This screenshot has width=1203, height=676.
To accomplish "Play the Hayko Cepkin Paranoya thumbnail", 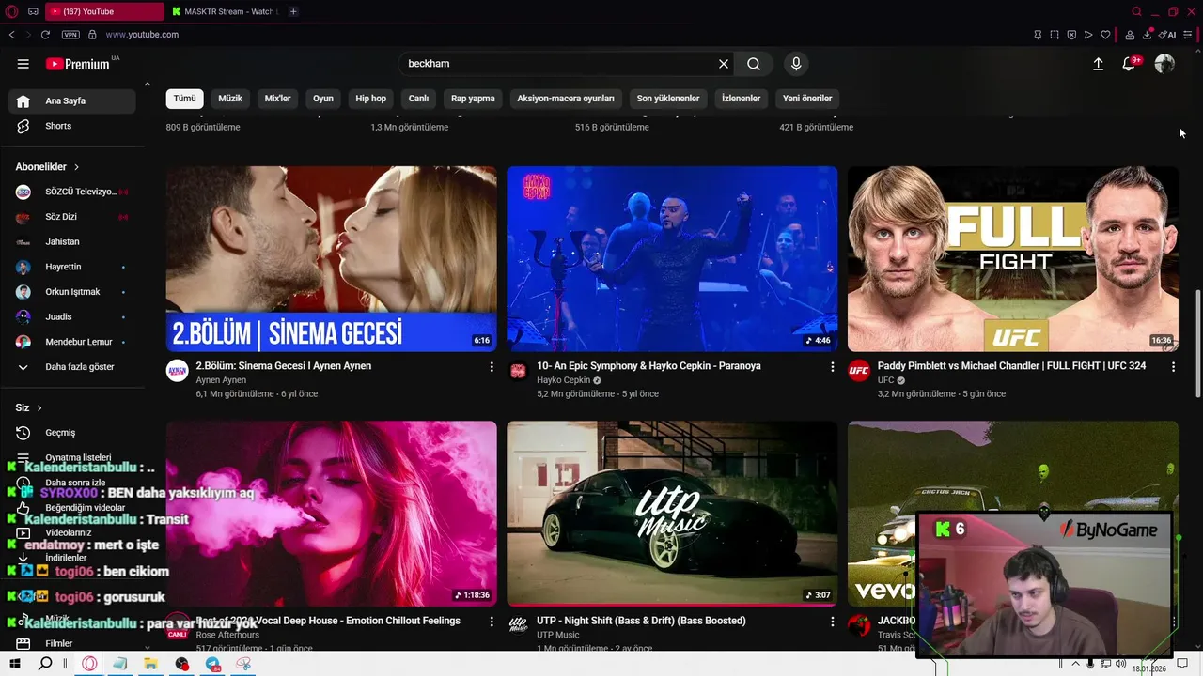I will pyautogui.click(x=672, y=259).
